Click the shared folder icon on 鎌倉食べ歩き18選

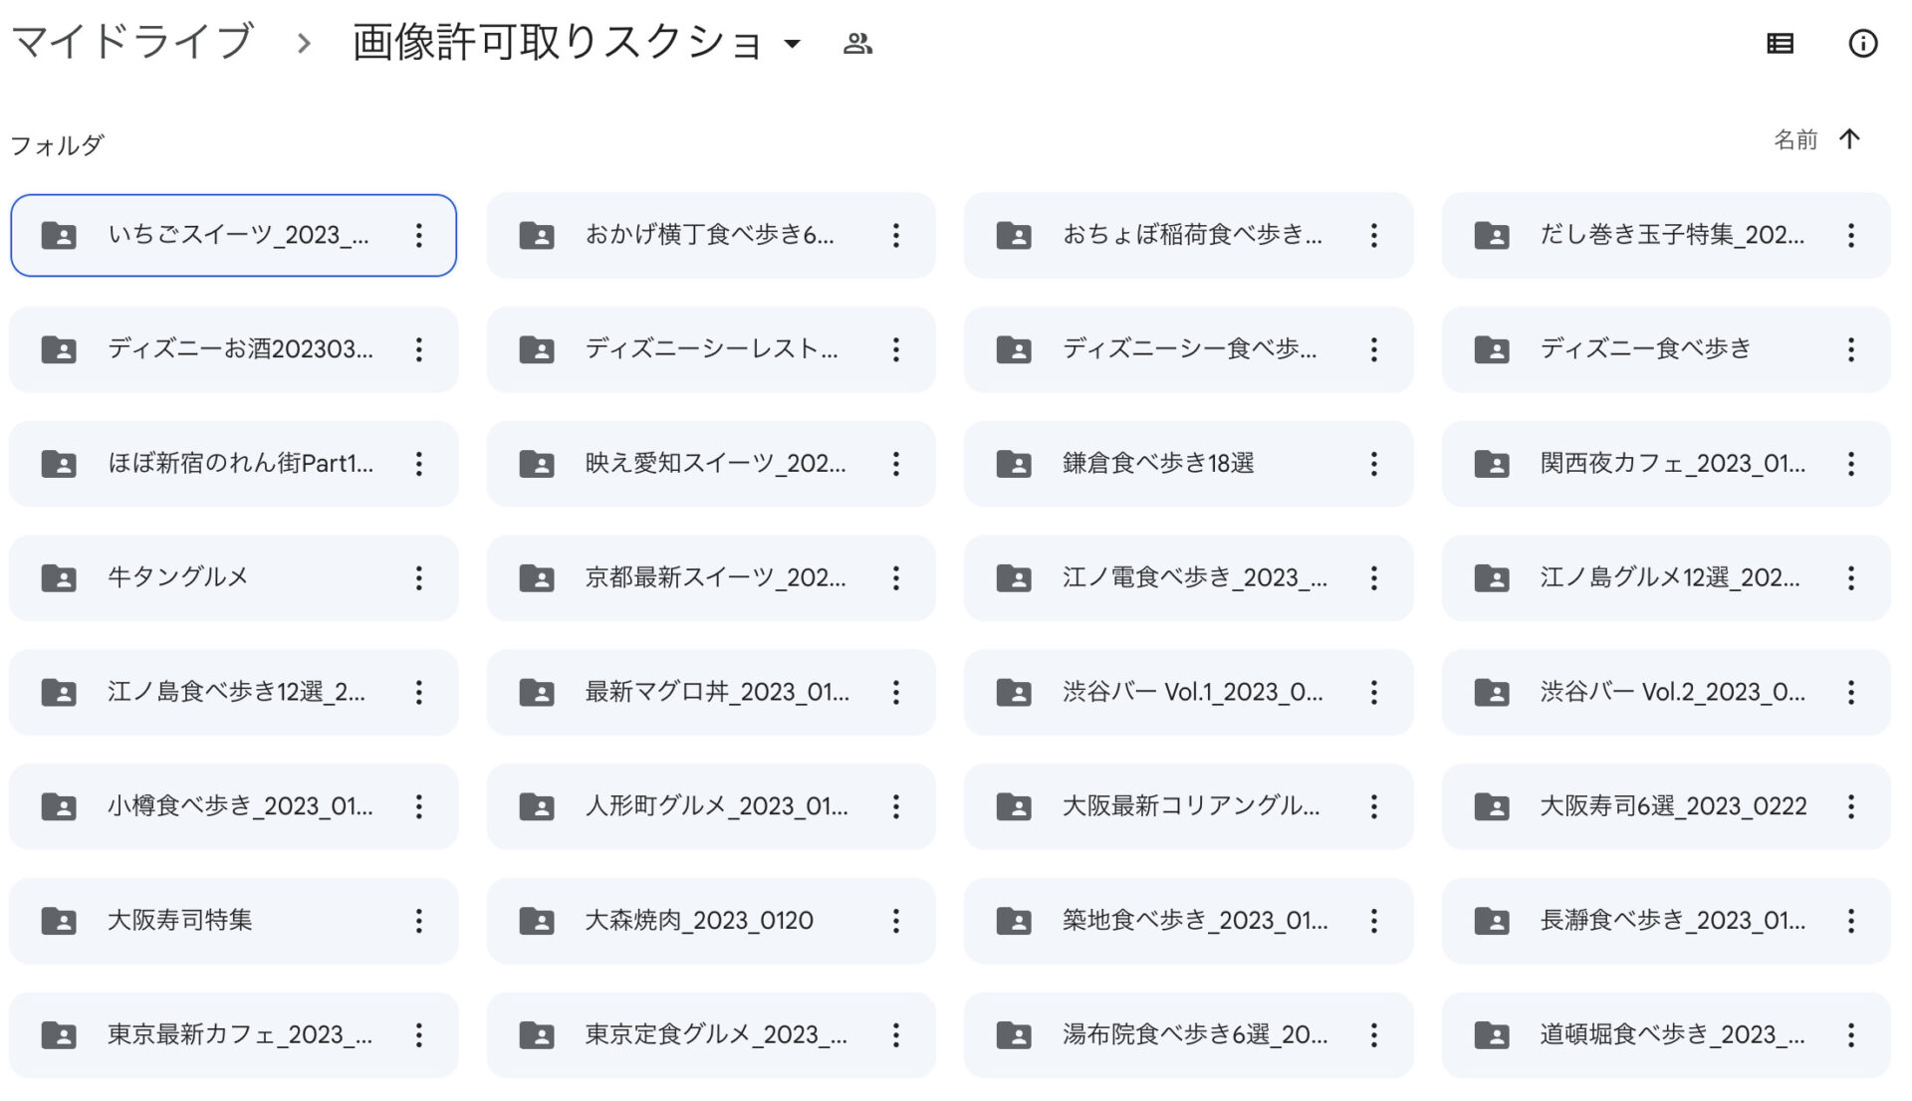pos(1013,464)
